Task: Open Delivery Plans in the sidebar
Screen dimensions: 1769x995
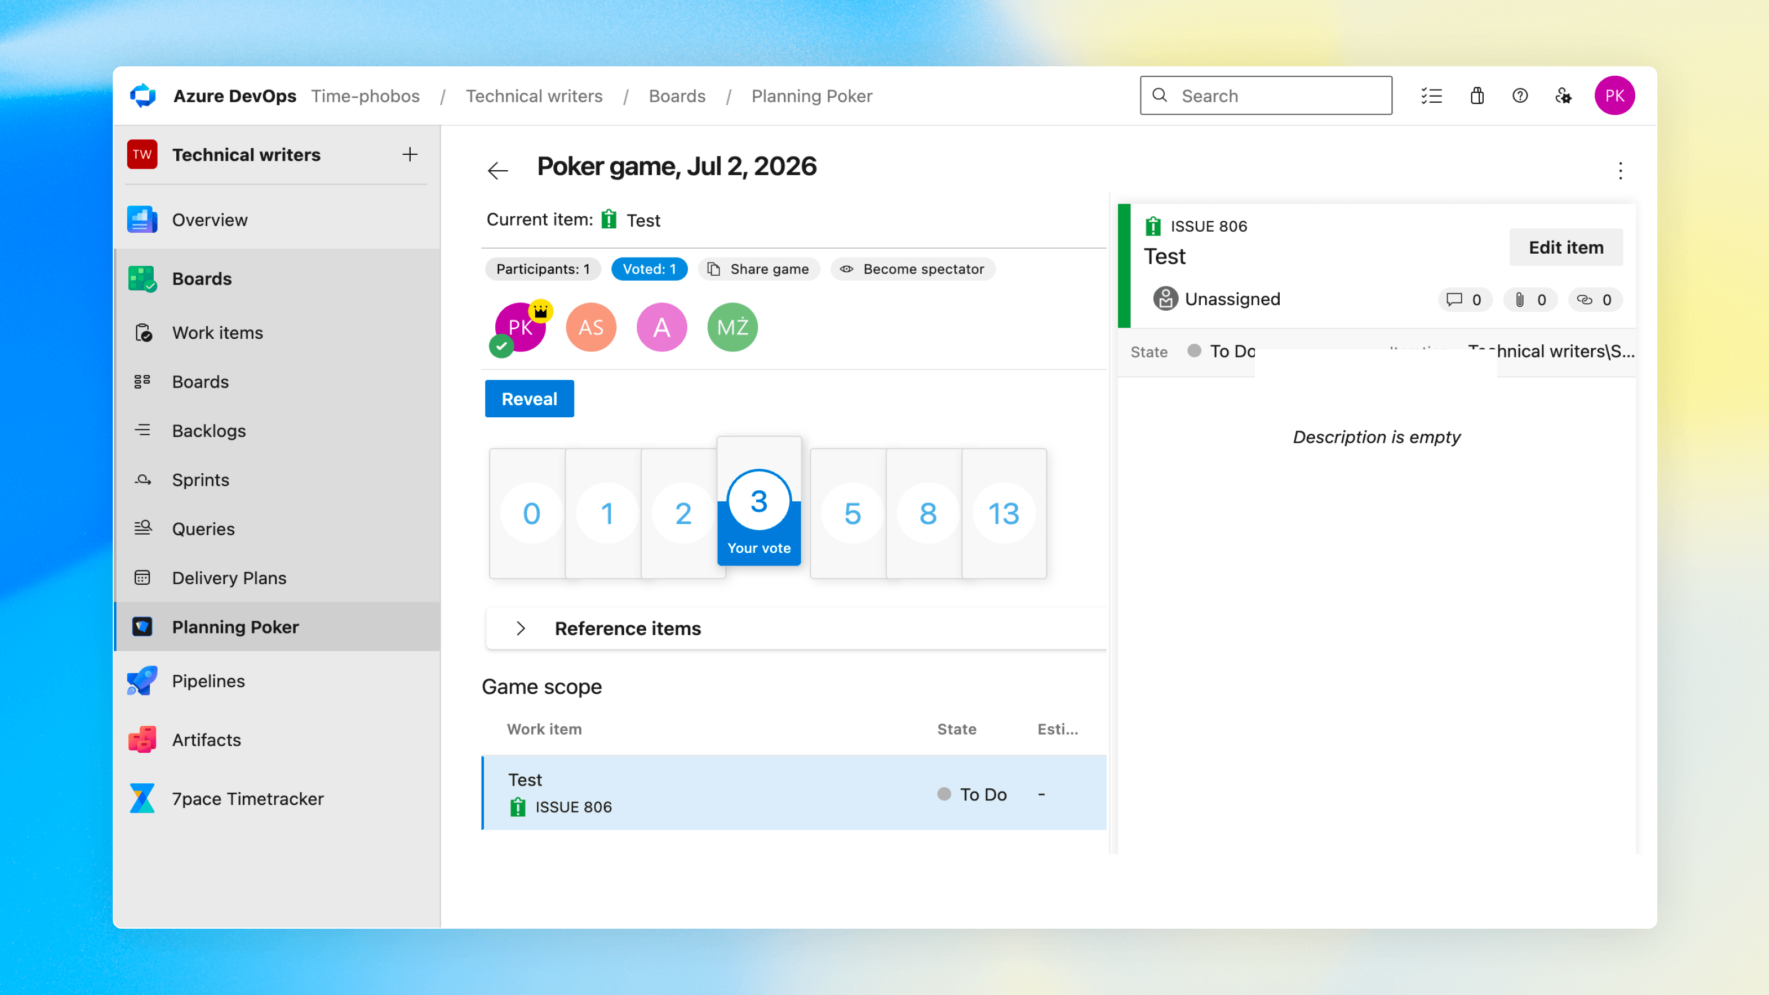Action: tap(277, 578)
